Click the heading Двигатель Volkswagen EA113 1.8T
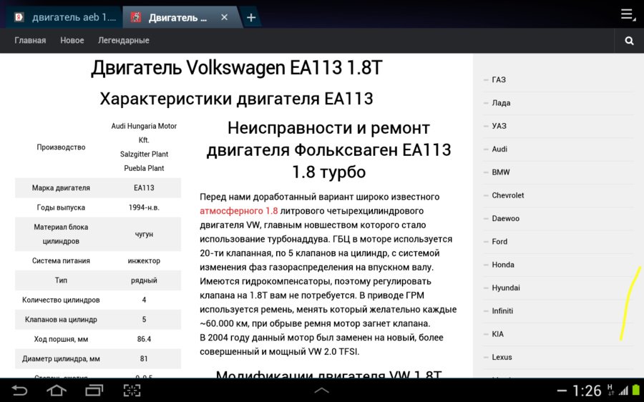 (237, 68)
